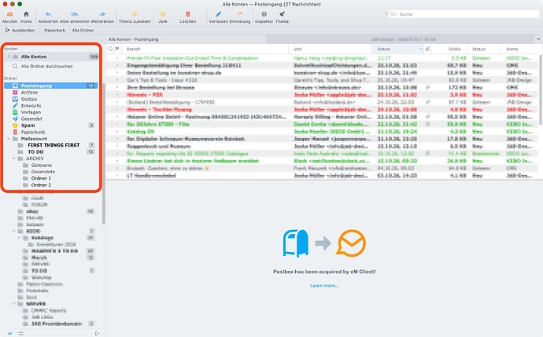Screen dimensions: 543x337
Task: Show Alle Ordner from the favorites bar
Action: point(83,30)
